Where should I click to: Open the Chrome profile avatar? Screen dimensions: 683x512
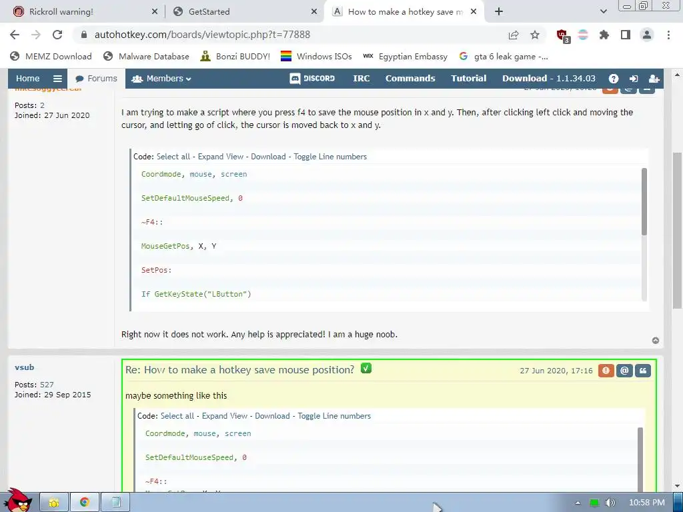[647, 35]
